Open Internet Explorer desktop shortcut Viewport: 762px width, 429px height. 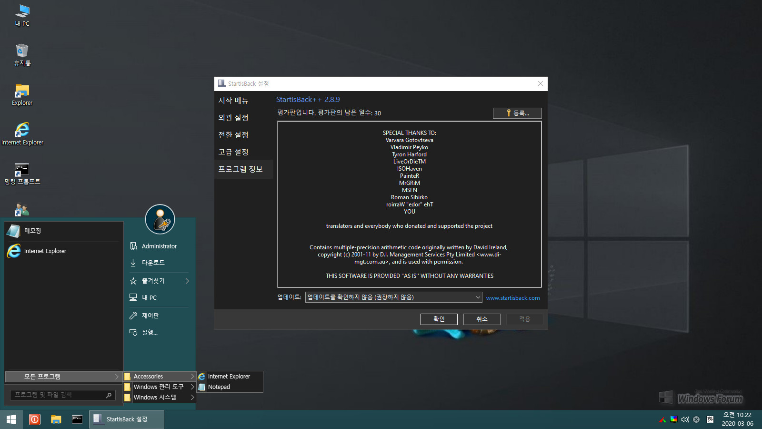[22, 134]
